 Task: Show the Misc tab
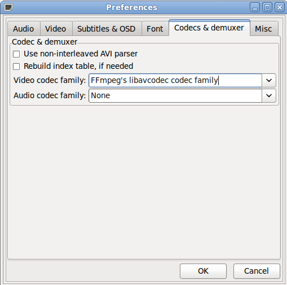click(x=264, y=29)
